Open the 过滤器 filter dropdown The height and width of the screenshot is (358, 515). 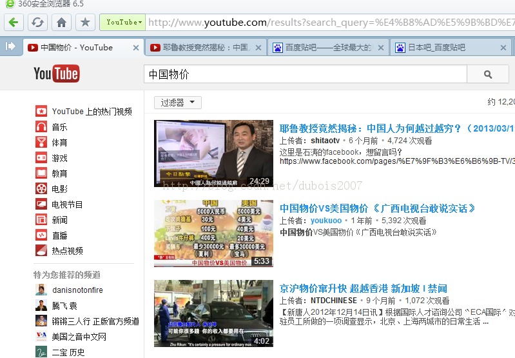[x=178, y=103]
